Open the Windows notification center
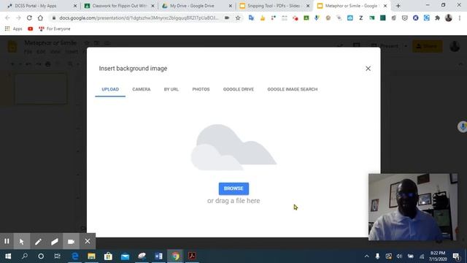Image resolution: width=467 pixels, height=263 pixels. [456, 256]
